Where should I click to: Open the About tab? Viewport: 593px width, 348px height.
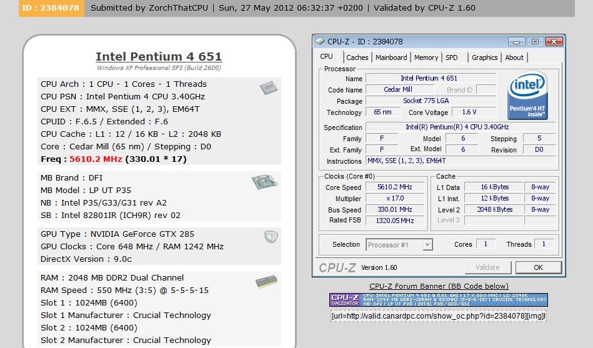tap(514, 57)
